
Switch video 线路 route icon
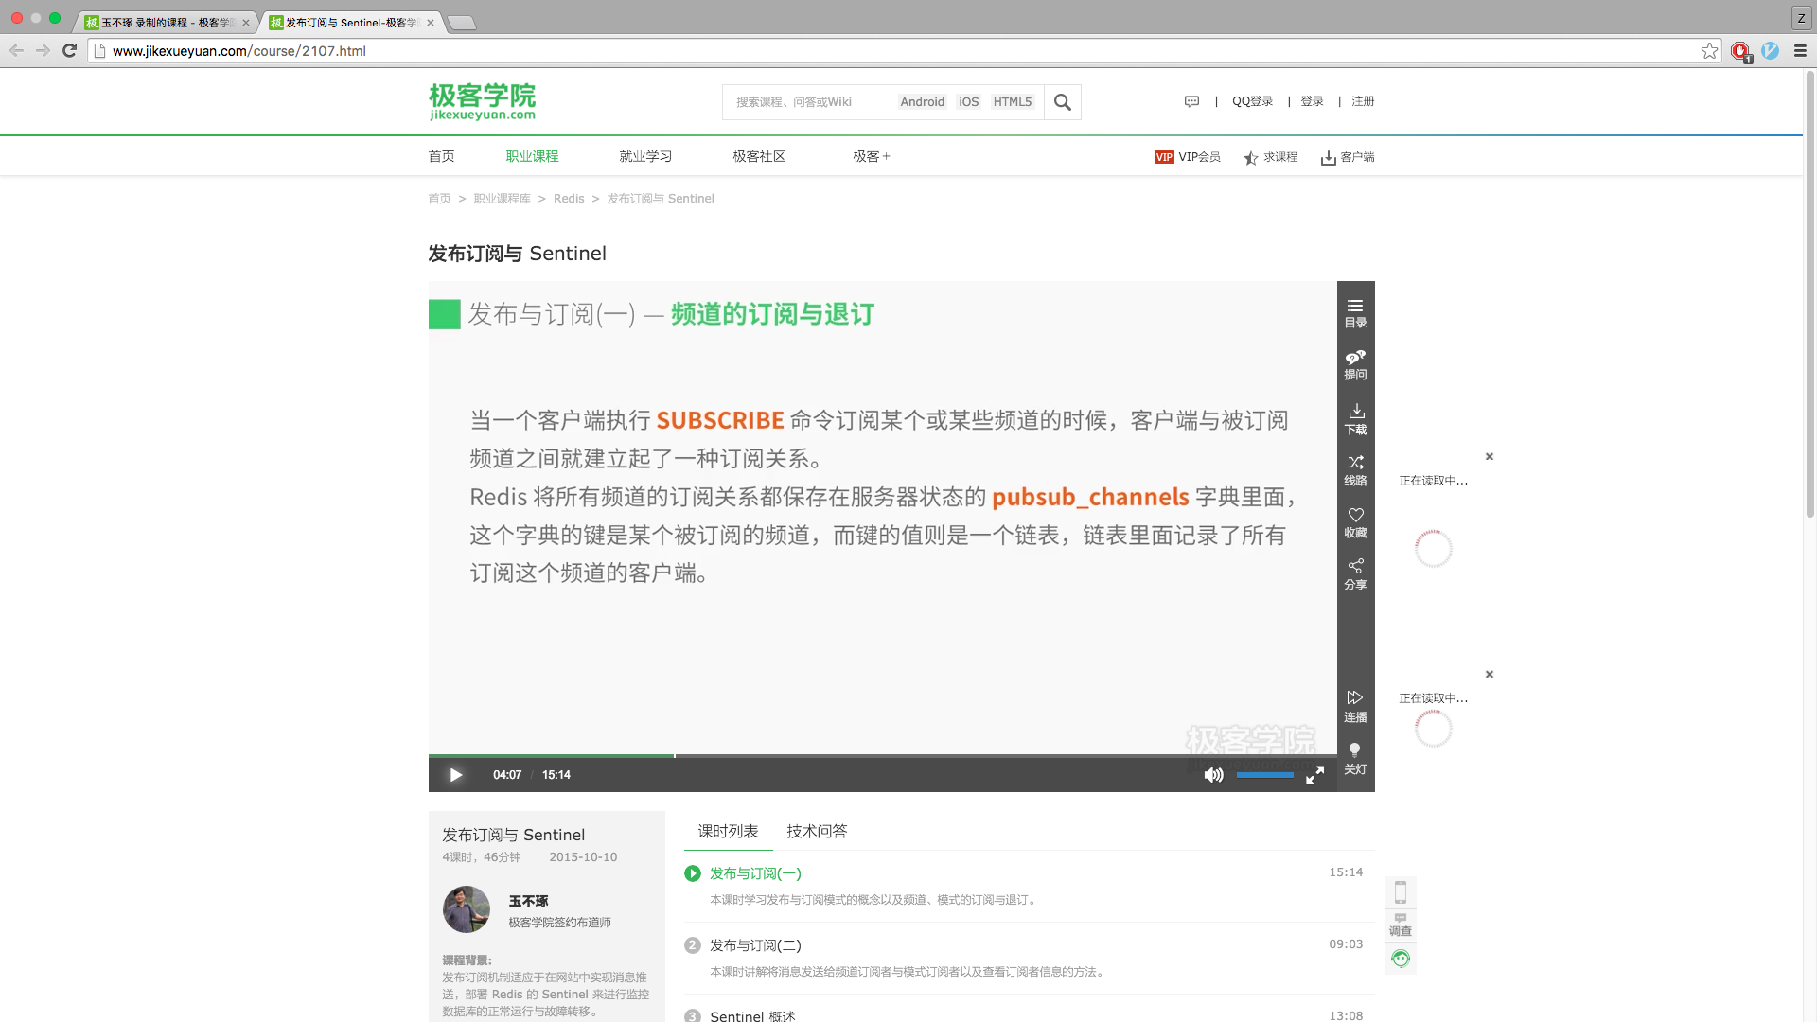click(1355, 469)
